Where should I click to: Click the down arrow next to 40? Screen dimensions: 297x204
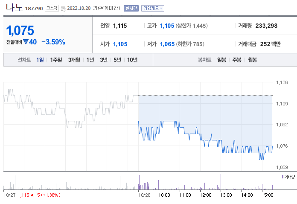point(26,42)
